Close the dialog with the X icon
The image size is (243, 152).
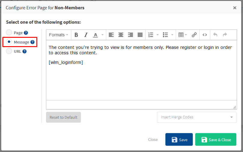click(235, 8)
